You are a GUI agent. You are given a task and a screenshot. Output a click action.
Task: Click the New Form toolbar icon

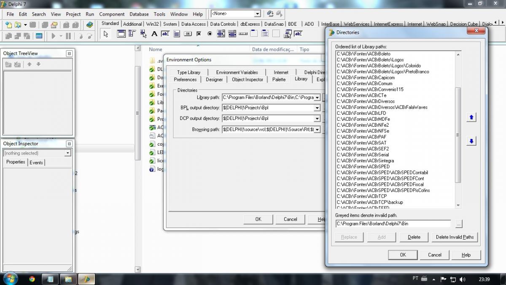pyautogui.click(x=39, y=36)
